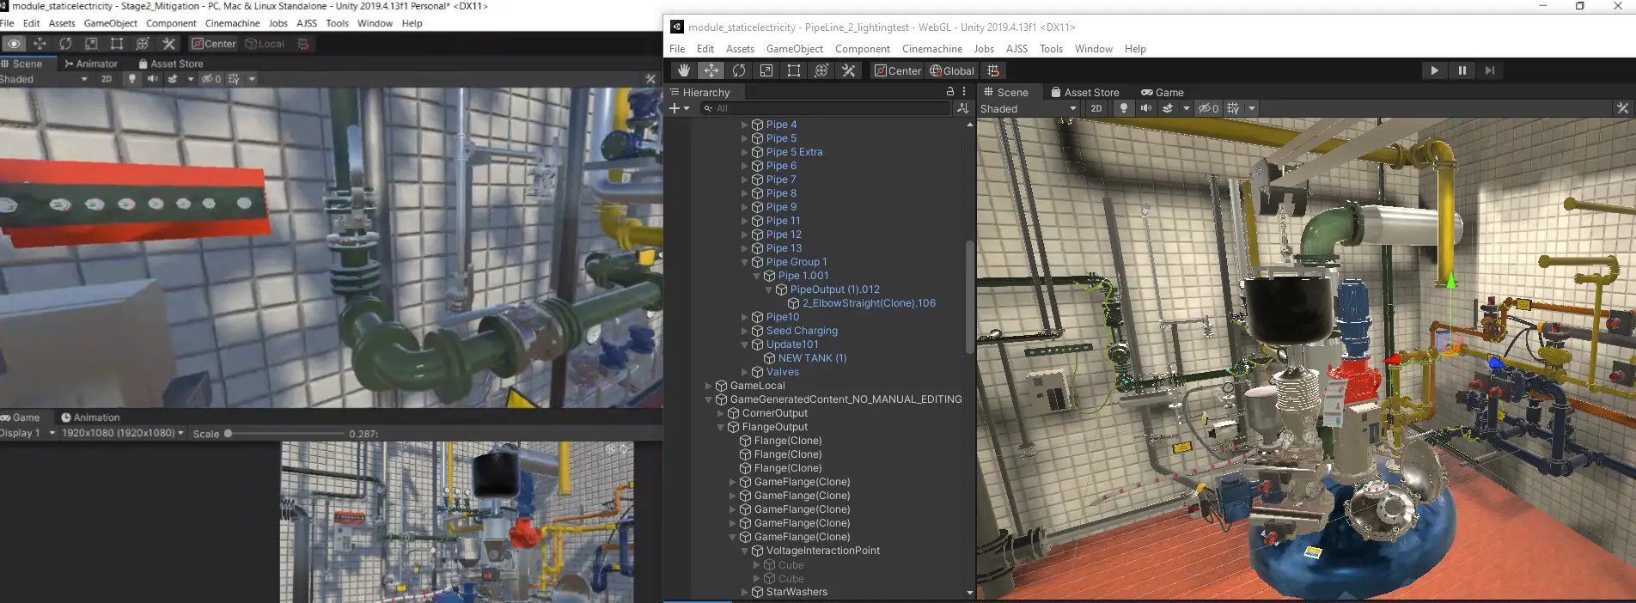
Task: Select the Rect tool in right toolbar
Action: tap(794, 70)
